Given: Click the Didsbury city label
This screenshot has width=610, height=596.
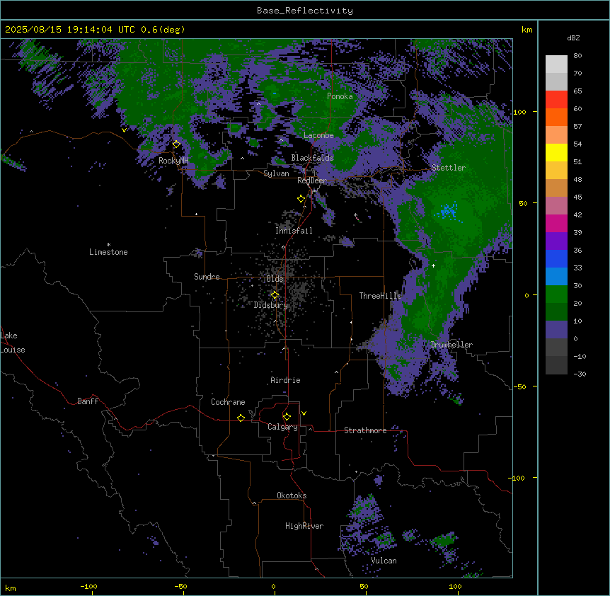Looking at the screenshot, I should pos(271,305).
